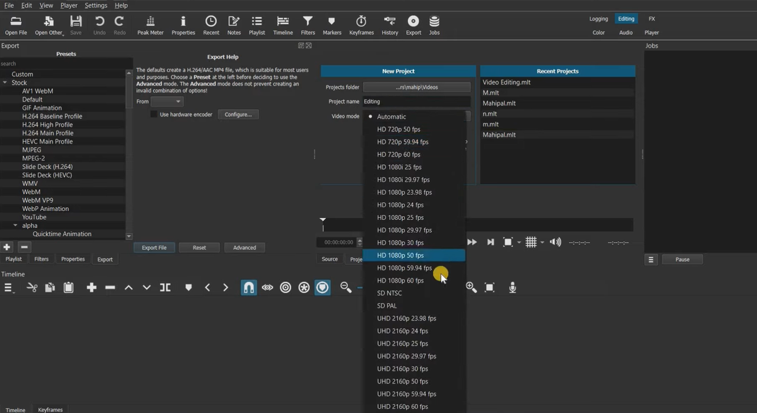This screenshot has width=757, height=413.
Task: Click the Advanced button
Action: (244, 248)
